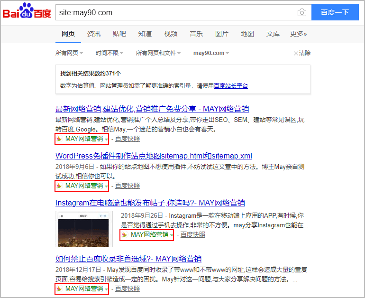365x298 pixels.
Task: Open 百度快照 under 最新网络营销 homepage result
Action: 128,139
